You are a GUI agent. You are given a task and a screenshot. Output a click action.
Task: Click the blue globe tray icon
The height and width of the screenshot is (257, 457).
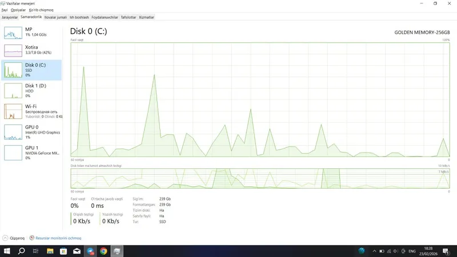click(x=362, y=251)
